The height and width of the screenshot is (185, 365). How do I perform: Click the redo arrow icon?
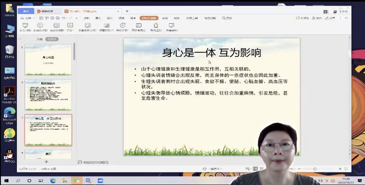[71, 18]
